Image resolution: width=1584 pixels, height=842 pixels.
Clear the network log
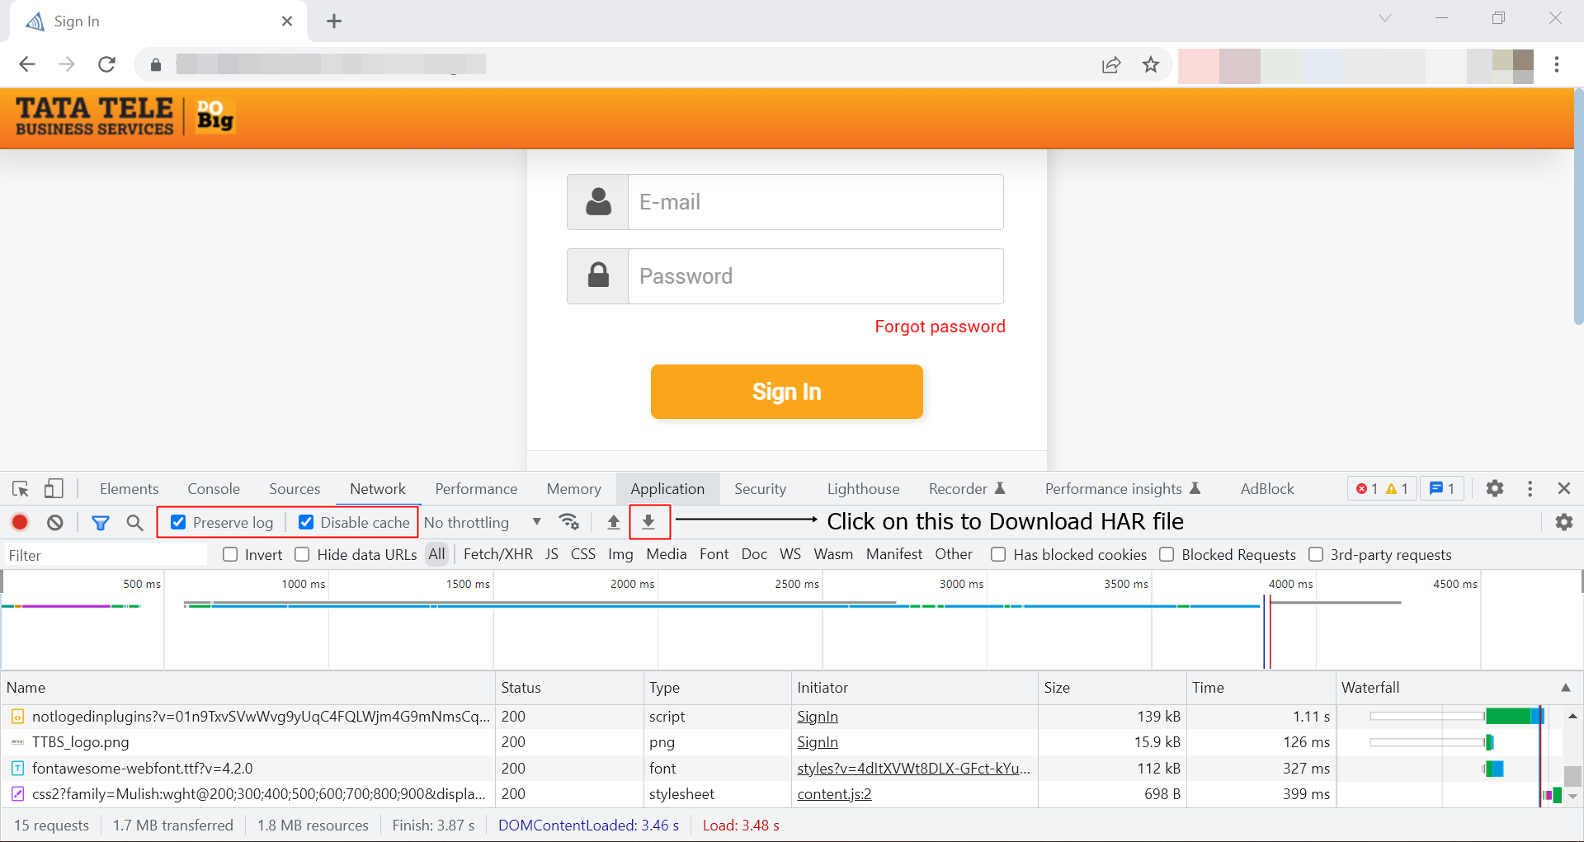[55, 522]
